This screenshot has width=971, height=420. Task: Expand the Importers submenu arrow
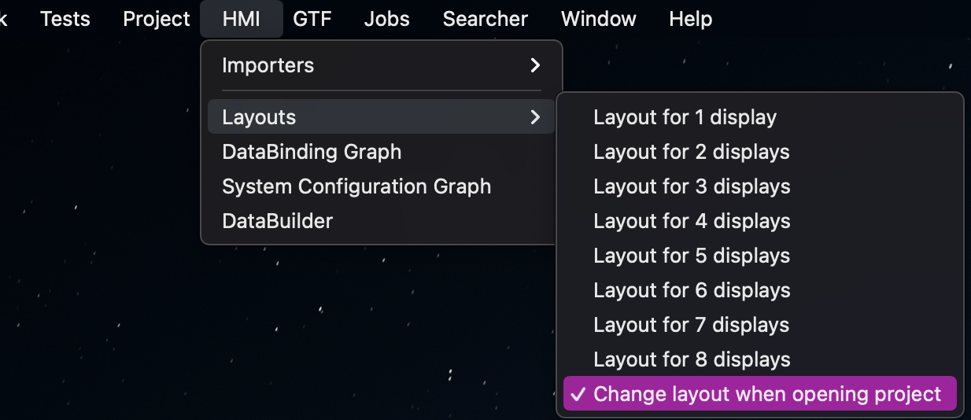[x=535, y=65]
